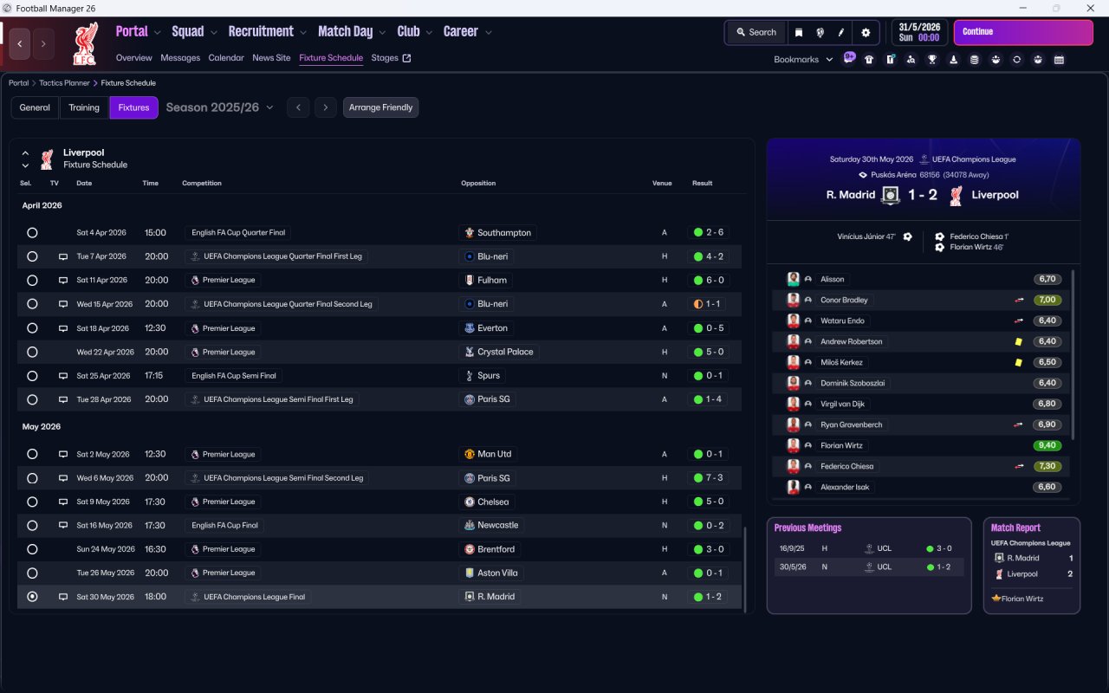This screenshot has width=1109, height=693.
Task: Click the TV icon on R. Madrid final row
Action: click(x=62, y=597)
